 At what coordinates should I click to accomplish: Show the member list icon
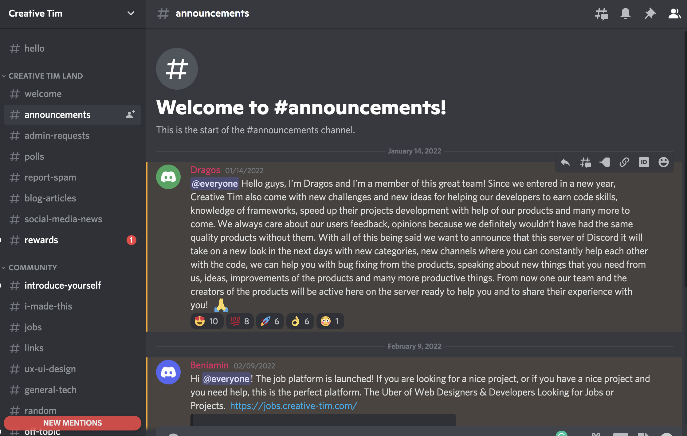click(x=674, y=14)
